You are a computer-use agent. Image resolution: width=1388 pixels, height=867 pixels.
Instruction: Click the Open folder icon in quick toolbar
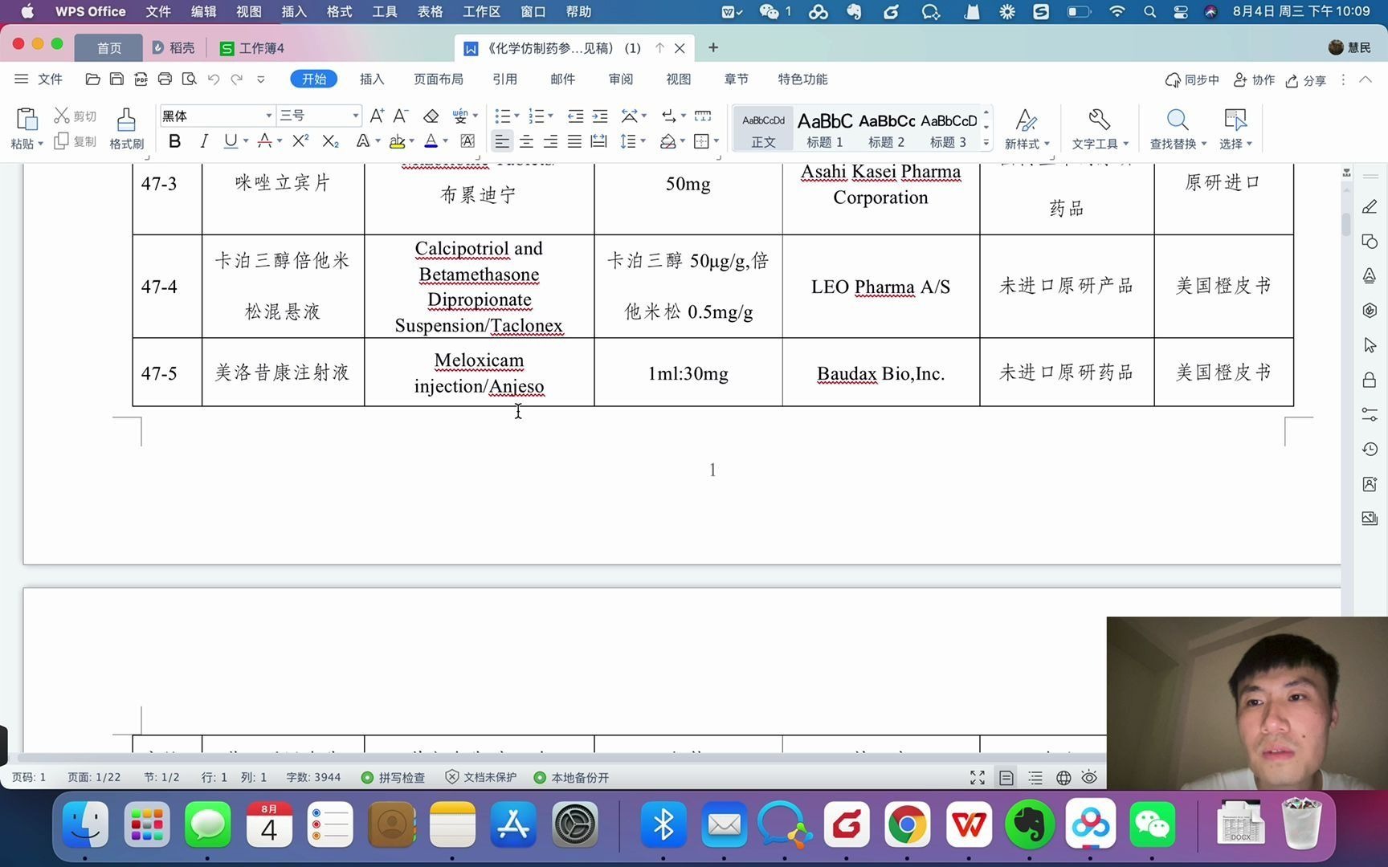92,79
